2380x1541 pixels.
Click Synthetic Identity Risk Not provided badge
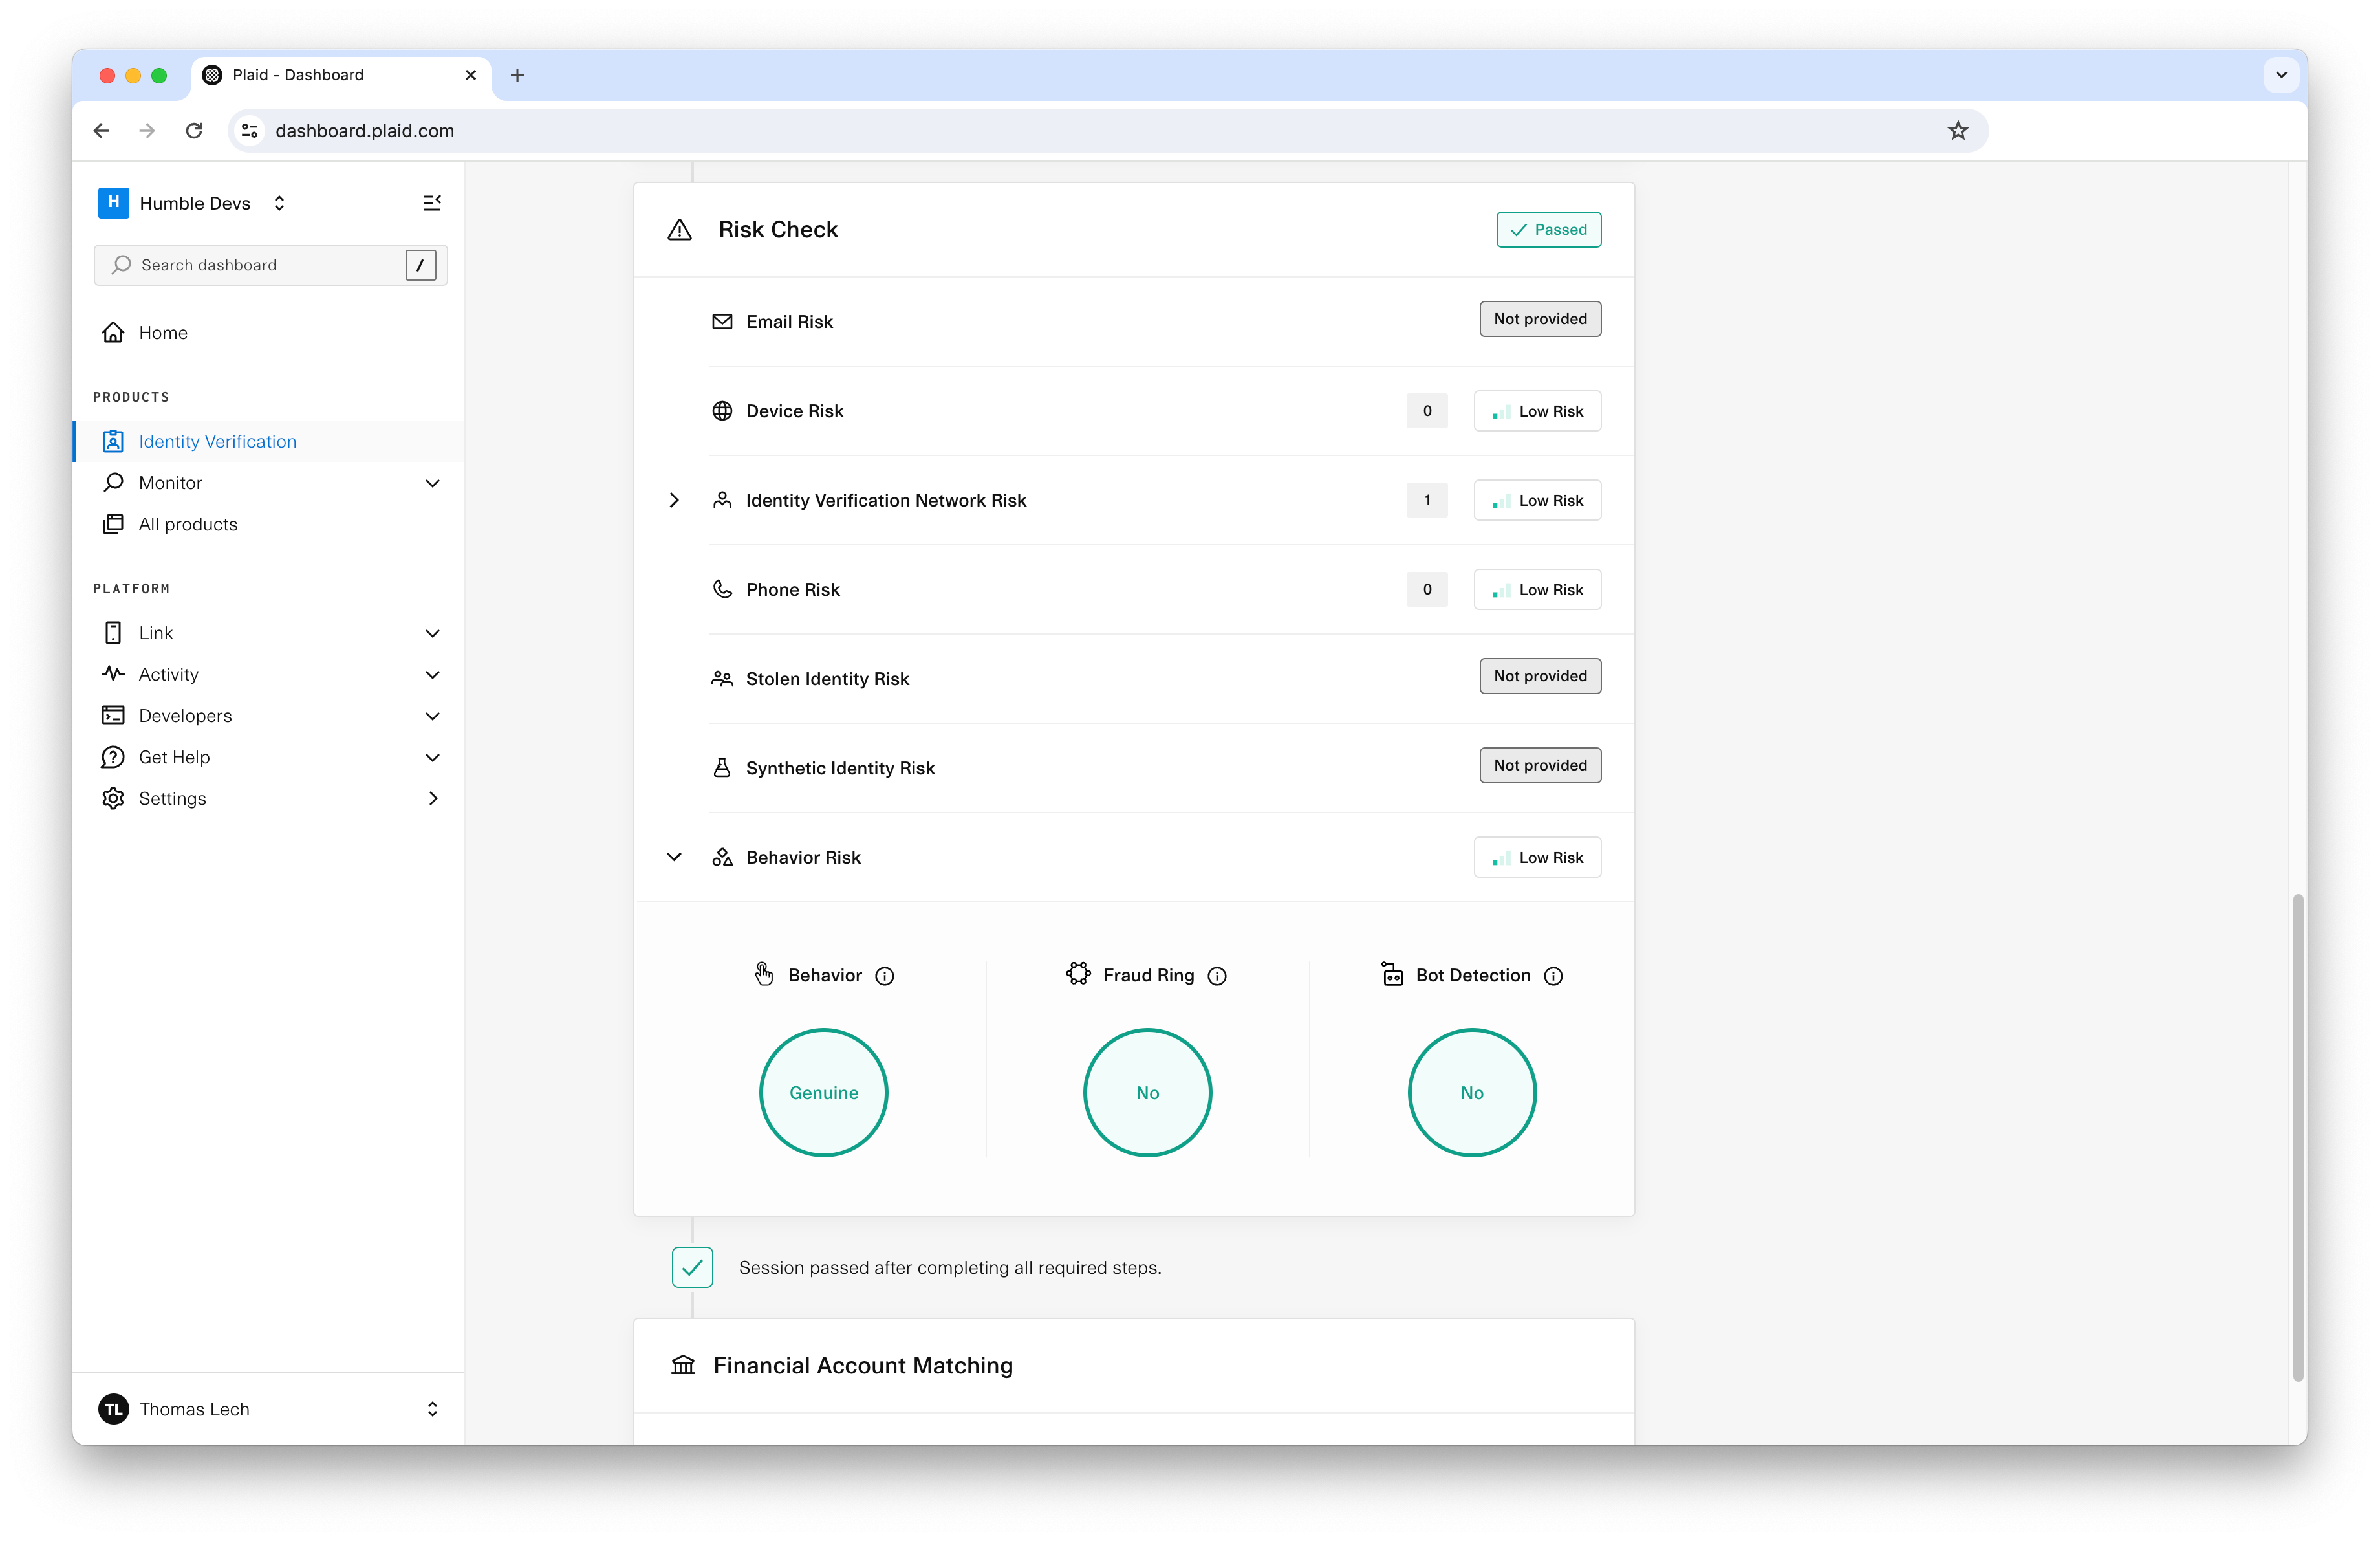1540,765
